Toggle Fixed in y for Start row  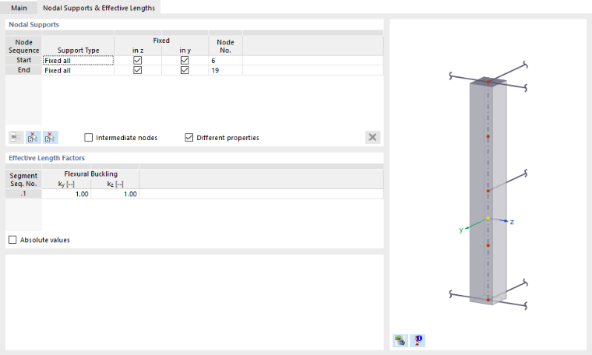[x=185, y=61]
